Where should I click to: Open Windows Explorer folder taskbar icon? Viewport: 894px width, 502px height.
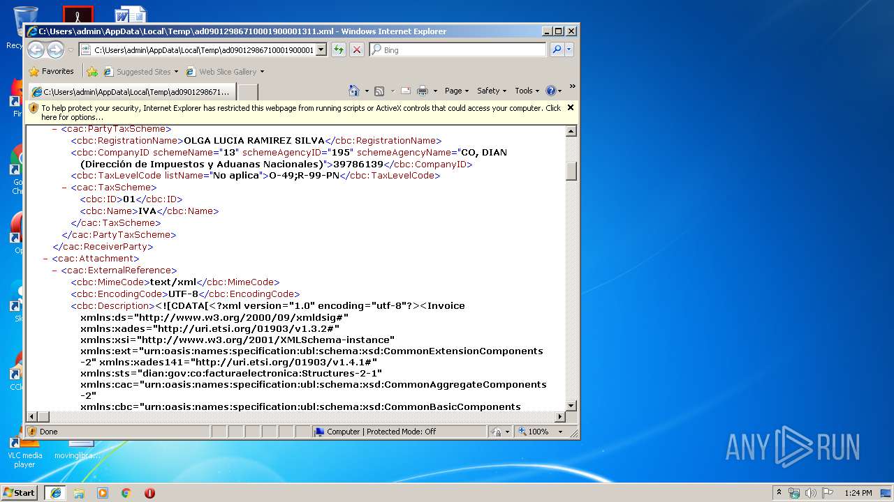(79, 493)
